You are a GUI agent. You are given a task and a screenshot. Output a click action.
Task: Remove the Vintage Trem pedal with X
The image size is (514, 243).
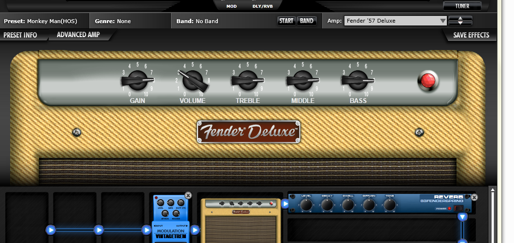(188, 195)
